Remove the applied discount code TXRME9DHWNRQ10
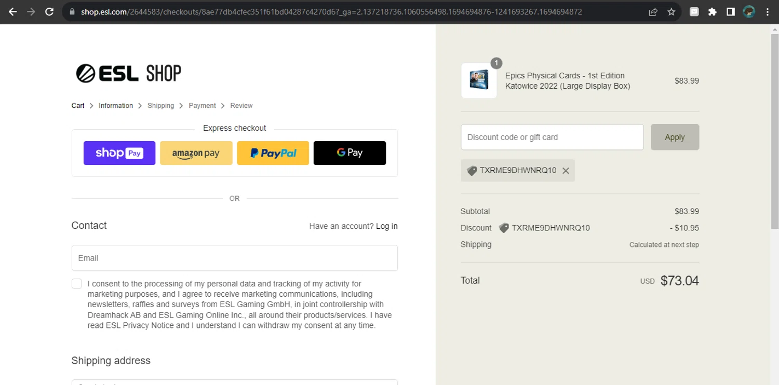 point(566,171)
